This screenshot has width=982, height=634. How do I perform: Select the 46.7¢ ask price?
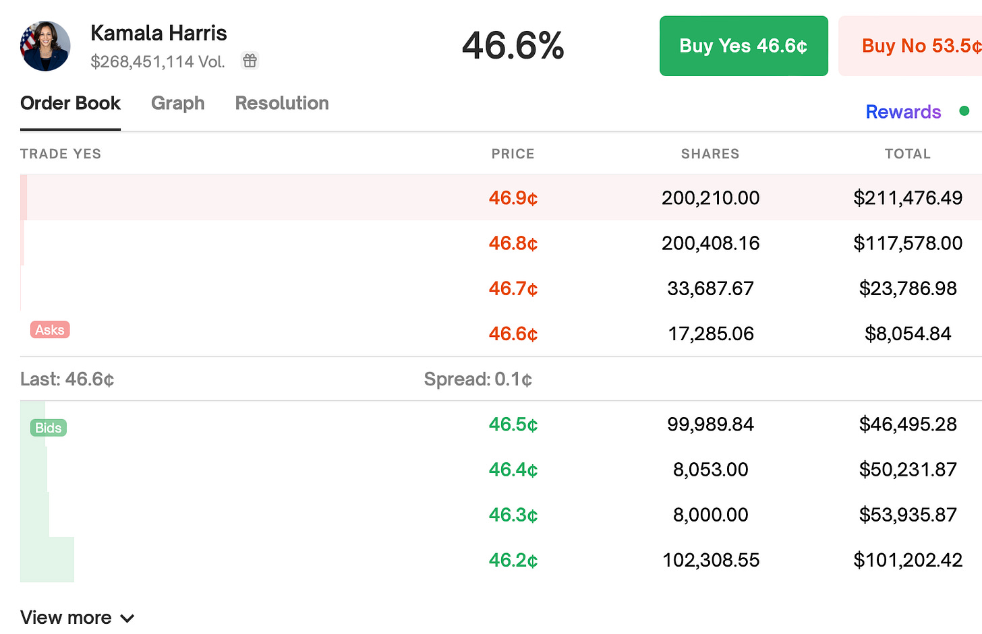513,288
